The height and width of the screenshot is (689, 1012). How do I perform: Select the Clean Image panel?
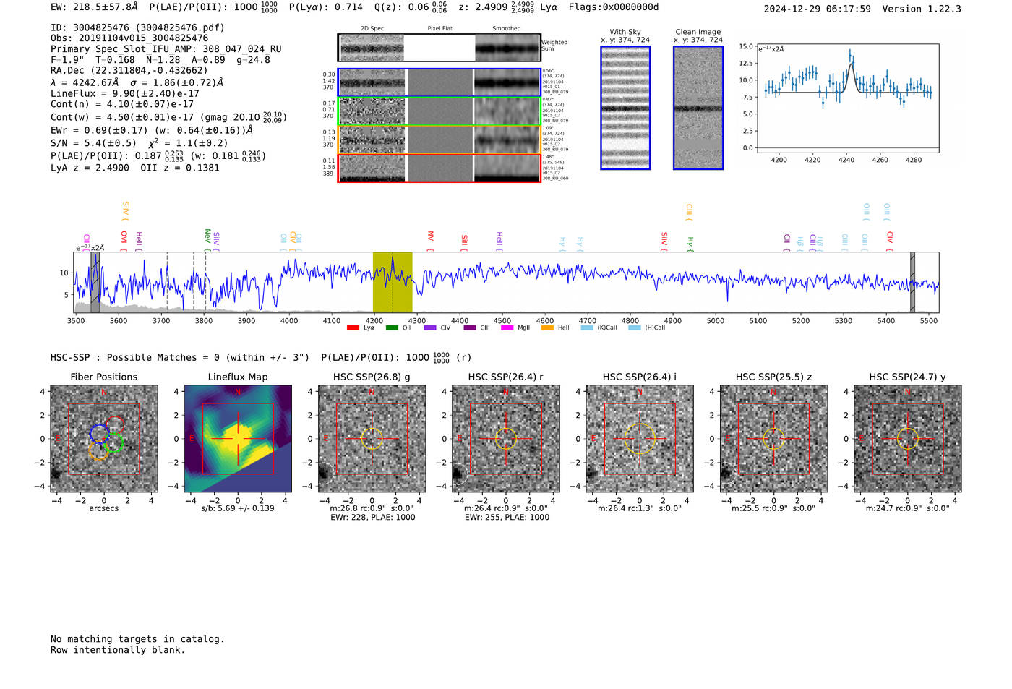698,108
